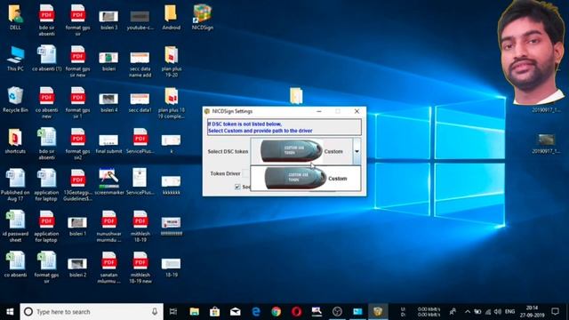This screenshot has height=320, width=569.
Task: Select the plan plus 19-20 folder
Action: (x=172, y=61)
